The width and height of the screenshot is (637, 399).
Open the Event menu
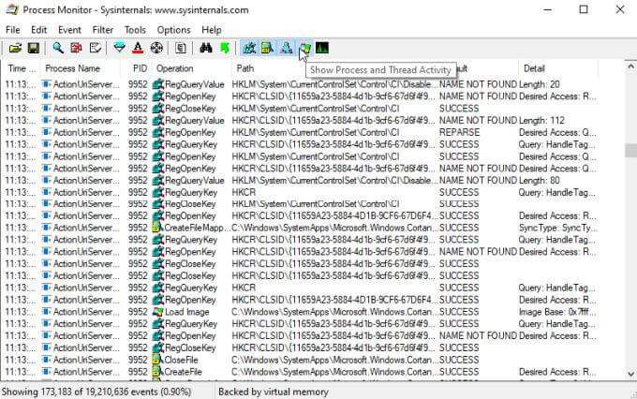(69, 30)
